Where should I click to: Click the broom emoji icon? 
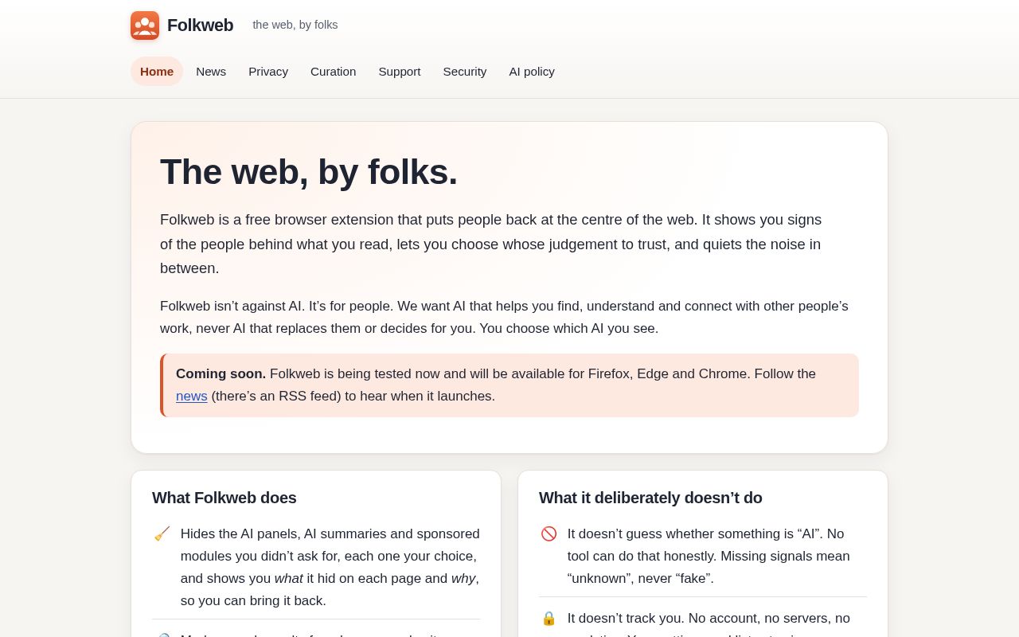(x=162, y=533)
